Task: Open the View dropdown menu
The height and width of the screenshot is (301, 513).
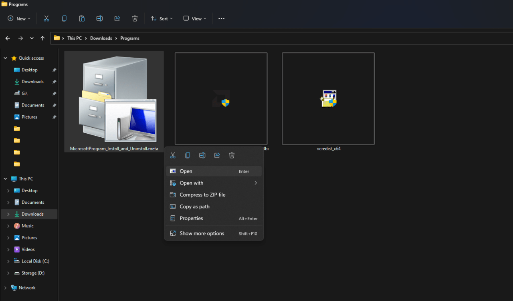Action: tap(195, 18)
